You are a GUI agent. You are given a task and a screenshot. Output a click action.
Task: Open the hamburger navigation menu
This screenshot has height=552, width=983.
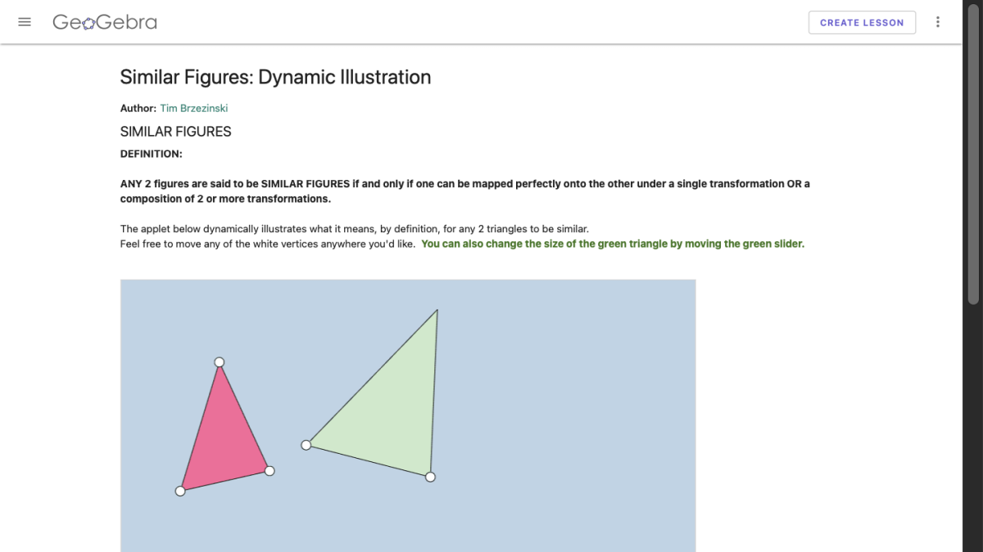coord(24,22)
